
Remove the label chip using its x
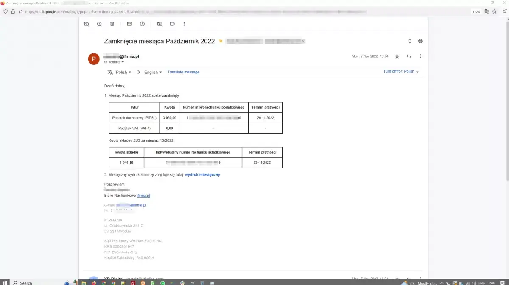click(x=303, y=41)
